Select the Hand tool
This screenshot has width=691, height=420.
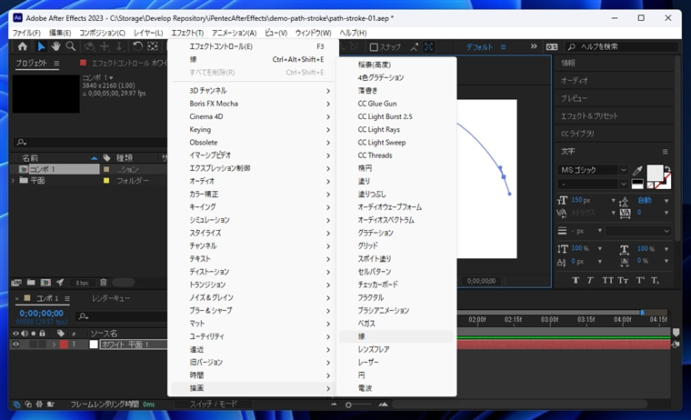55,46
